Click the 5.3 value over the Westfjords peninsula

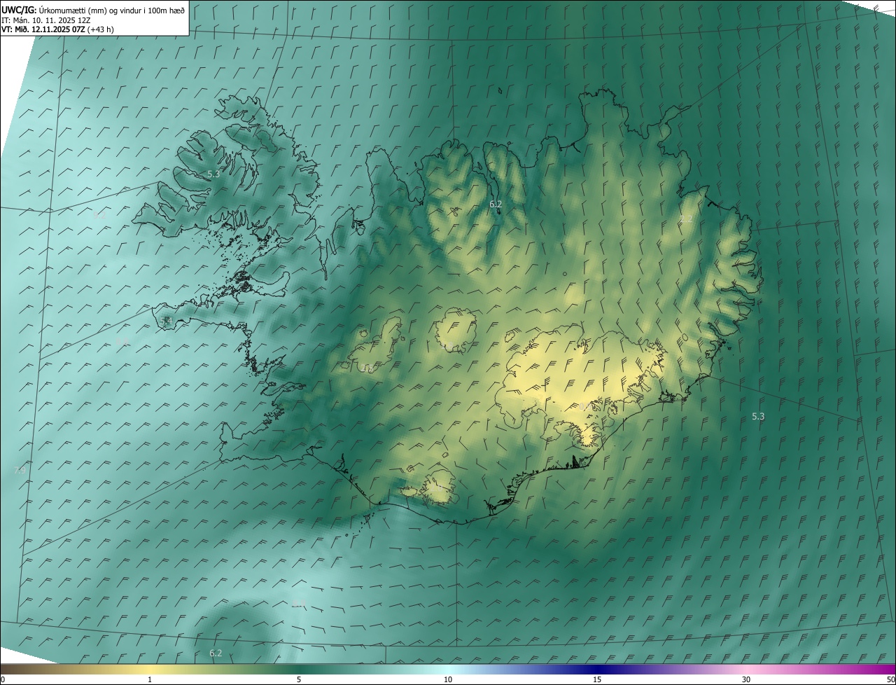point(213,174)
